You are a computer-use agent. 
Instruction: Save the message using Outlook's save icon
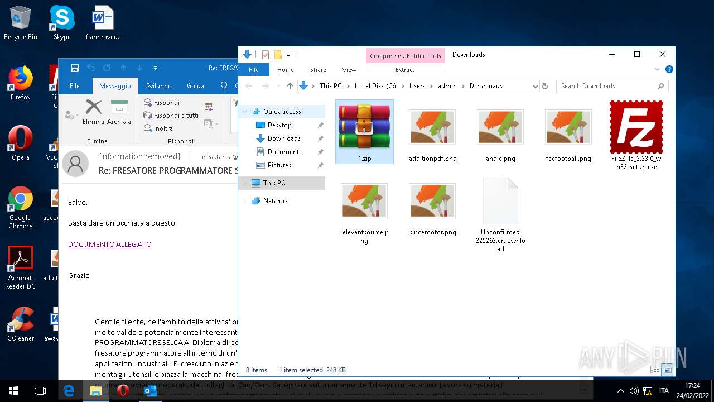75,68
